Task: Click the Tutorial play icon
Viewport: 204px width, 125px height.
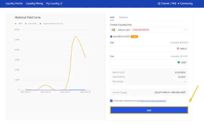Action: [159, 4]
